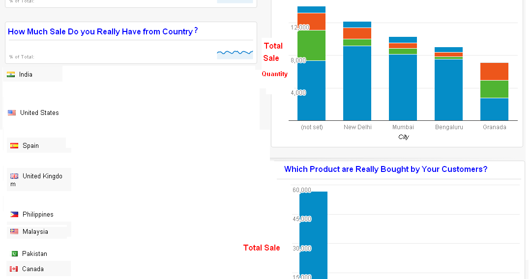The width and height of the screenshot is (532, 279).
Task: Click the green segment of the (not set) bar
Action: pyautogui.click(x=311, y=45)
